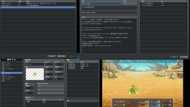Click the enemy name field スライム
Viewport: 190px width, 107px height.
coord(35,64)
